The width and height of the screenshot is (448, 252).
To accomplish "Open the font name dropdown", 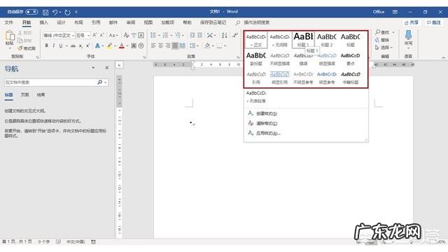I will tap(73, 36).
